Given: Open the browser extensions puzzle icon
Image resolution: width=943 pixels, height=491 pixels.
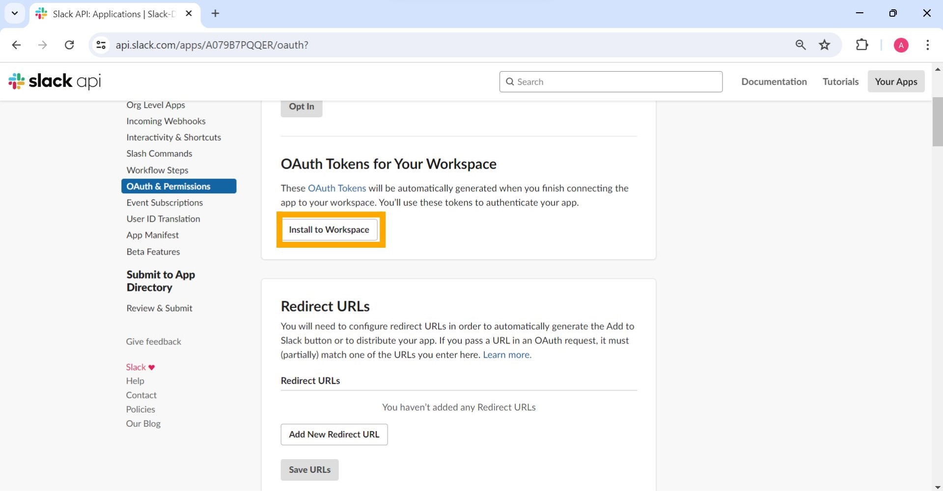Looking at the screenshot, I should click(862, 45).
